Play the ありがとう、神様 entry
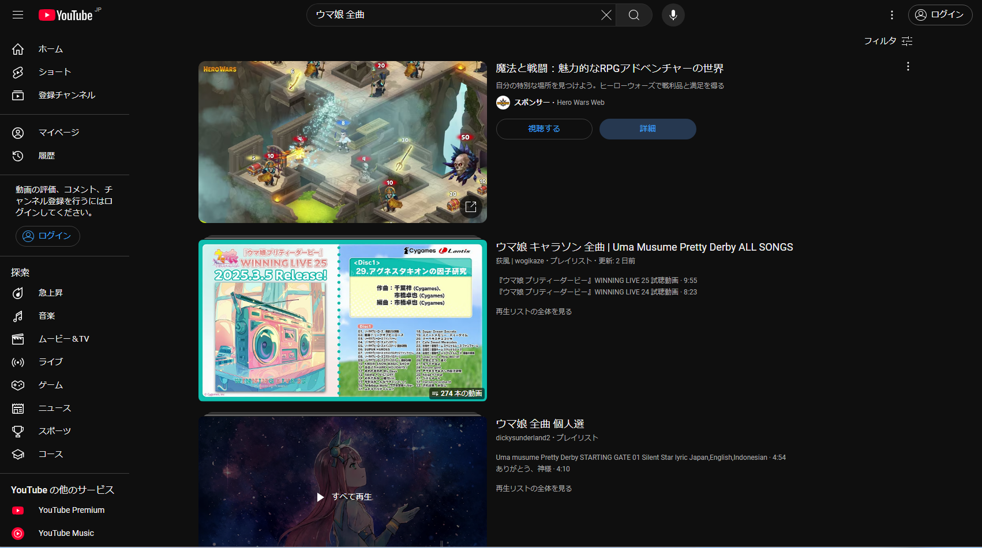 tap(533, 469)
